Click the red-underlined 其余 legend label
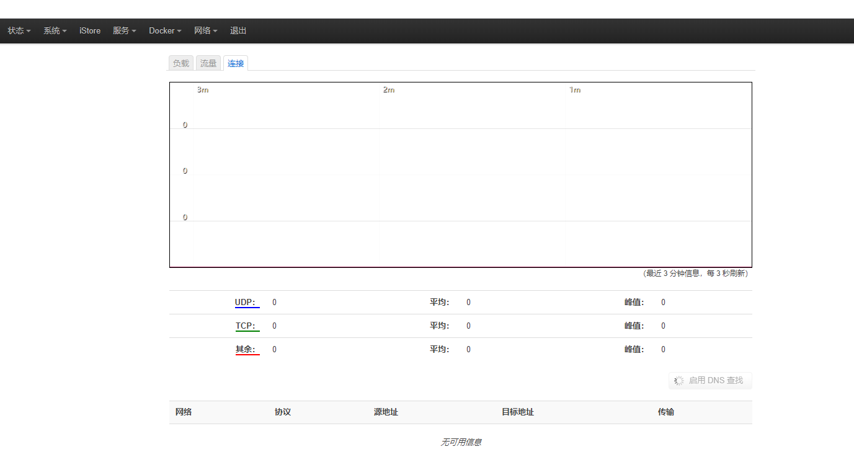Viewport: 854px width, 462px height. coord(246,350)
